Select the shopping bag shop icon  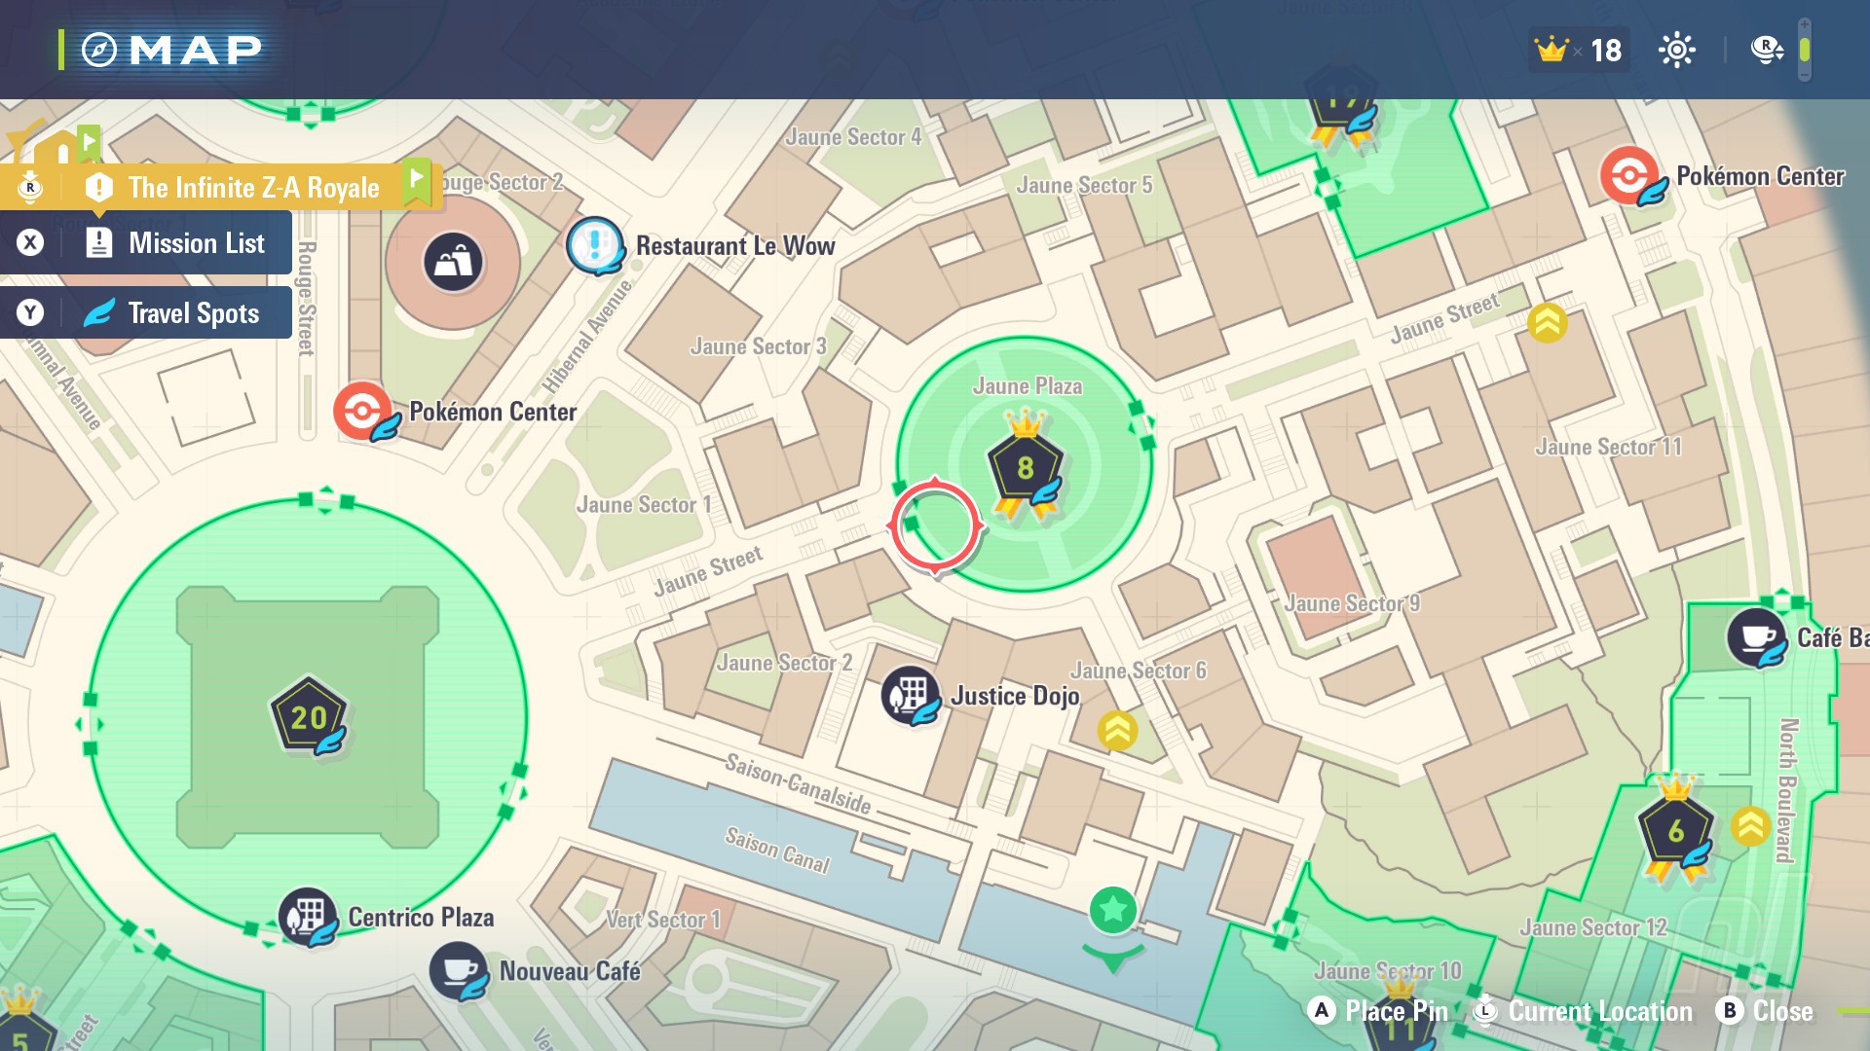pos(453,262)
